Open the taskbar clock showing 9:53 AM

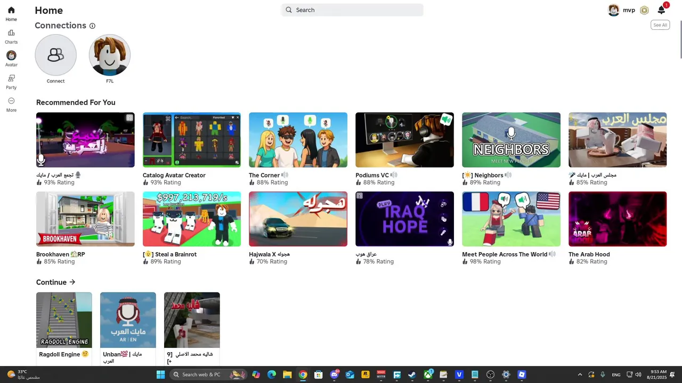(656, 374)
